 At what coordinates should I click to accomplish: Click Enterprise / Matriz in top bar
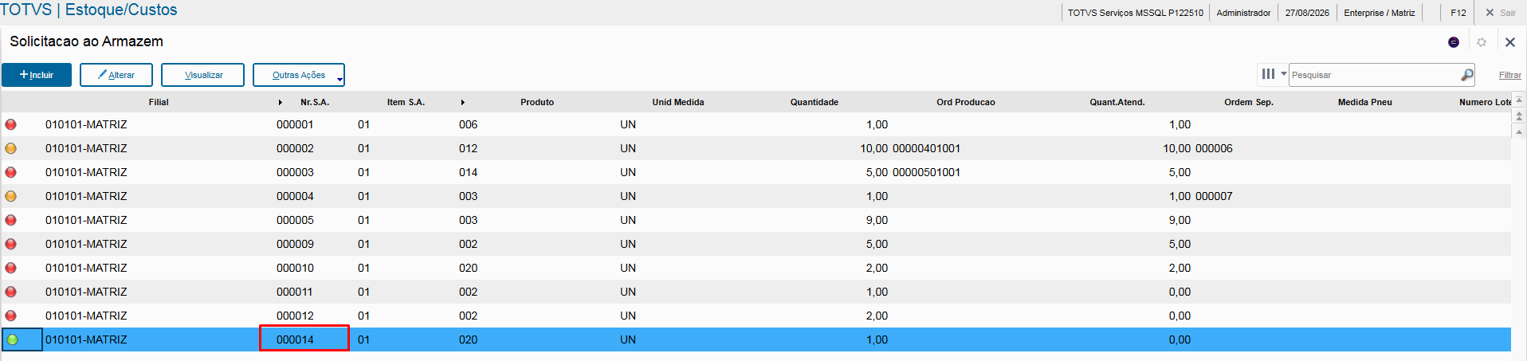[1380, 13]
